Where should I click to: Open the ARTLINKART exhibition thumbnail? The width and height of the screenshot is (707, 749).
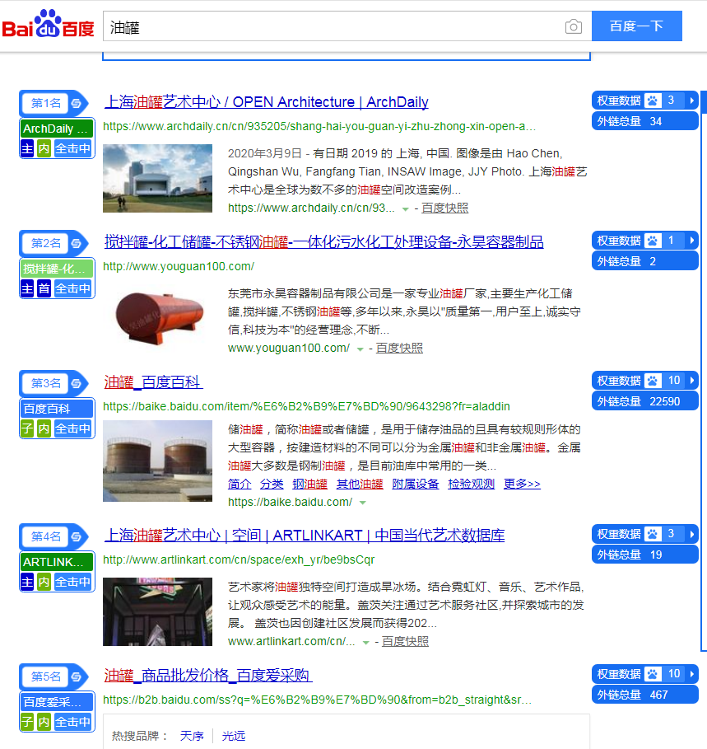157,611
